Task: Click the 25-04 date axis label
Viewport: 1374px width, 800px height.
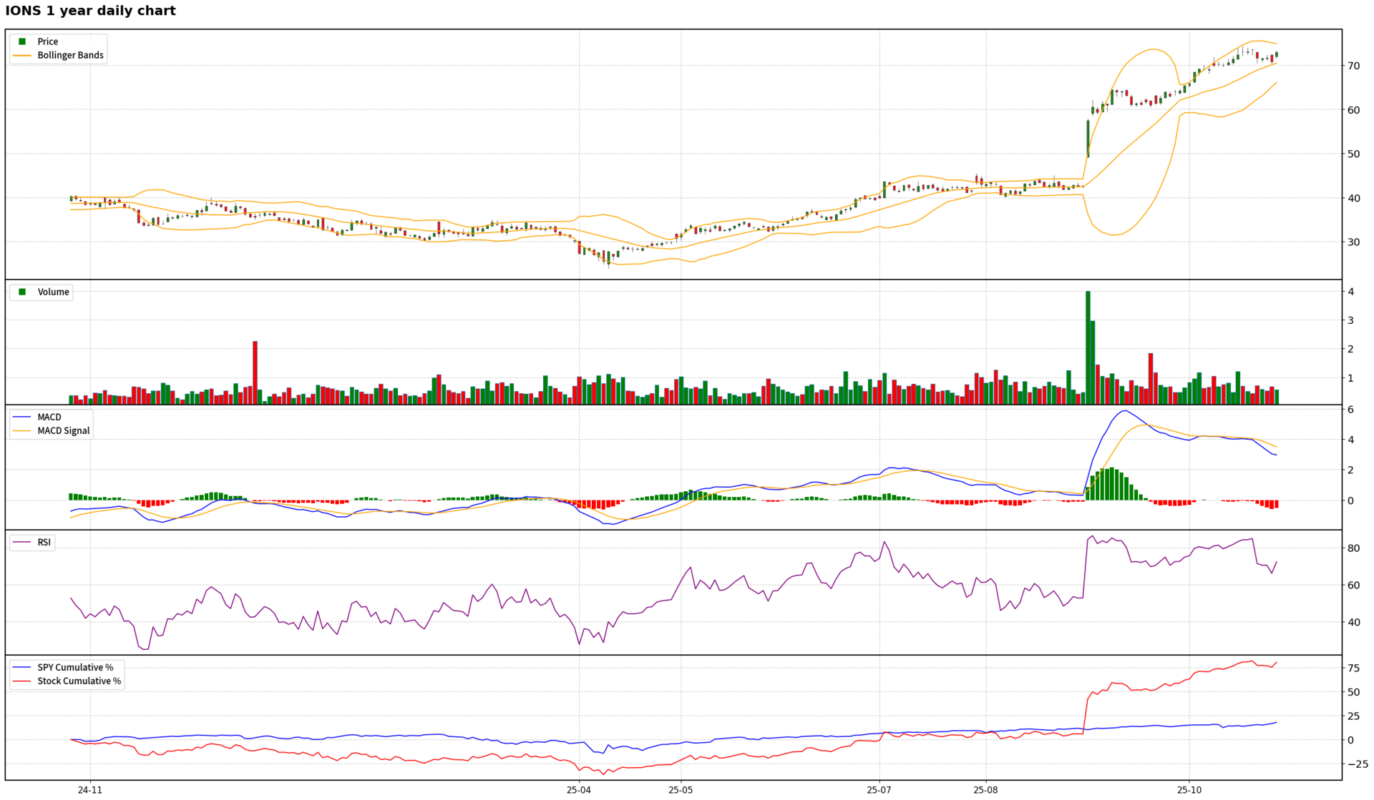Action: point(578,790)
